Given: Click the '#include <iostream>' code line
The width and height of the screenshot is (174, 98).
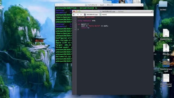Looking at the screenshot, I should coord(86,17).
